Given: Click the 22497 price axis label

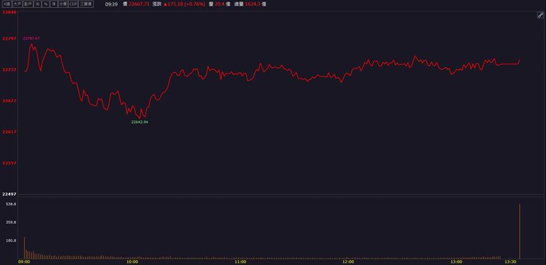Looking at the screenshot, I should 9,194.
